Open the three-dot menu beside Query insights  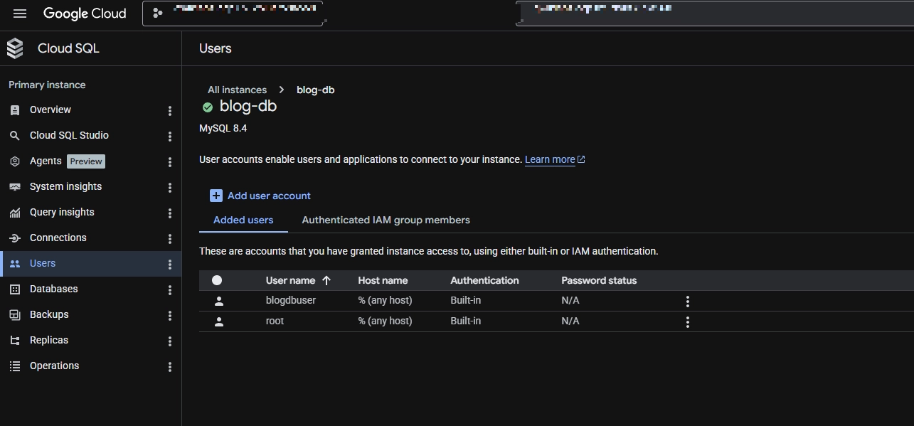(x=169, y=213)
